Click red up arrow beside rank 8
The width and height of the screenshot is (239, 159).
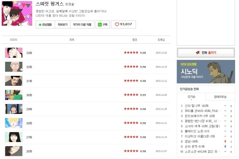(225, 141)
